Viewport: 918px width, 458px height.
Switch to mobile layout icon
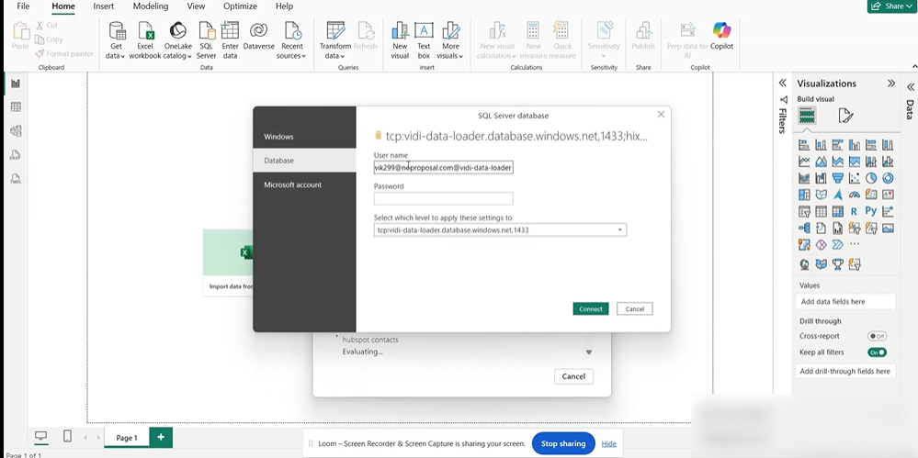pos(67,436)
